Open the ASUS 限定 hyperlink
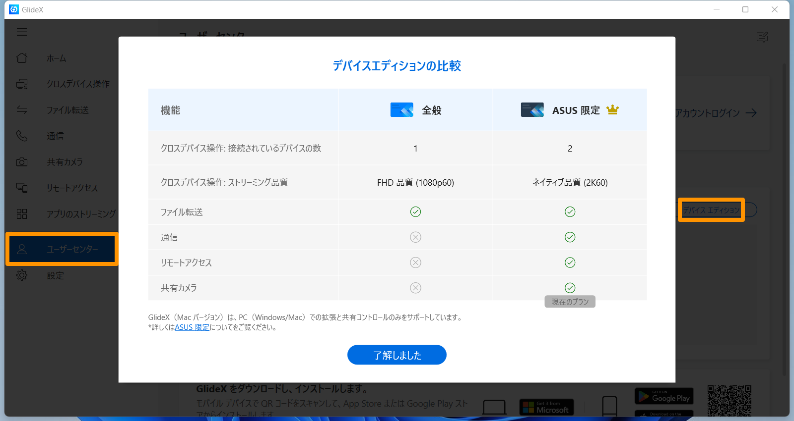794x421 pixels. [192, 327]
